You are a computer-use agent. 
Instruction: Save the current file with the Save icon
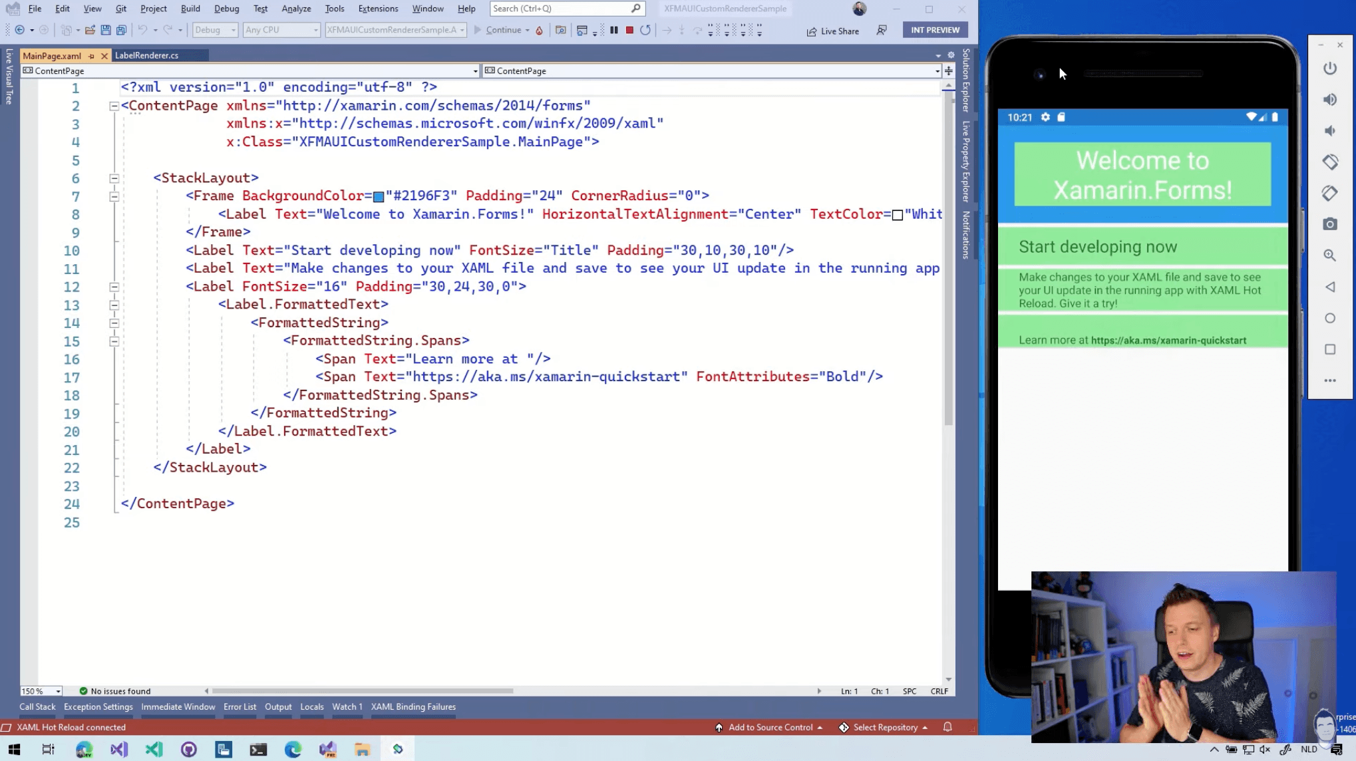coord(106,30)
